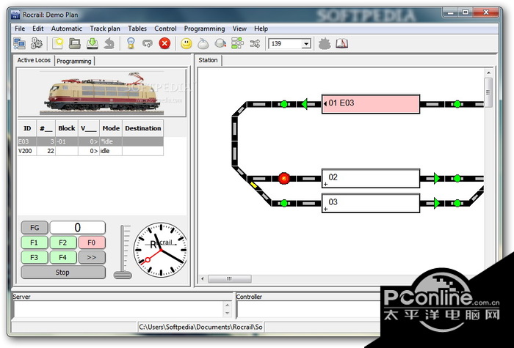Viewport: 514px width, 348px height.
Task: Toggle automatic mode with the smiley icon
Action: (187, 43)
